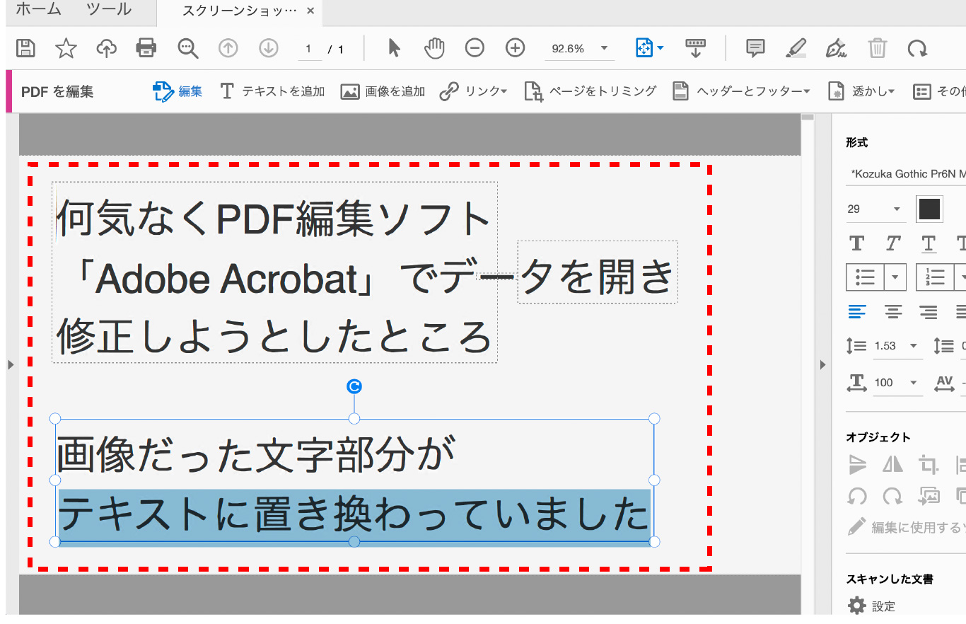Click the replace image icon

pos(929,495)
